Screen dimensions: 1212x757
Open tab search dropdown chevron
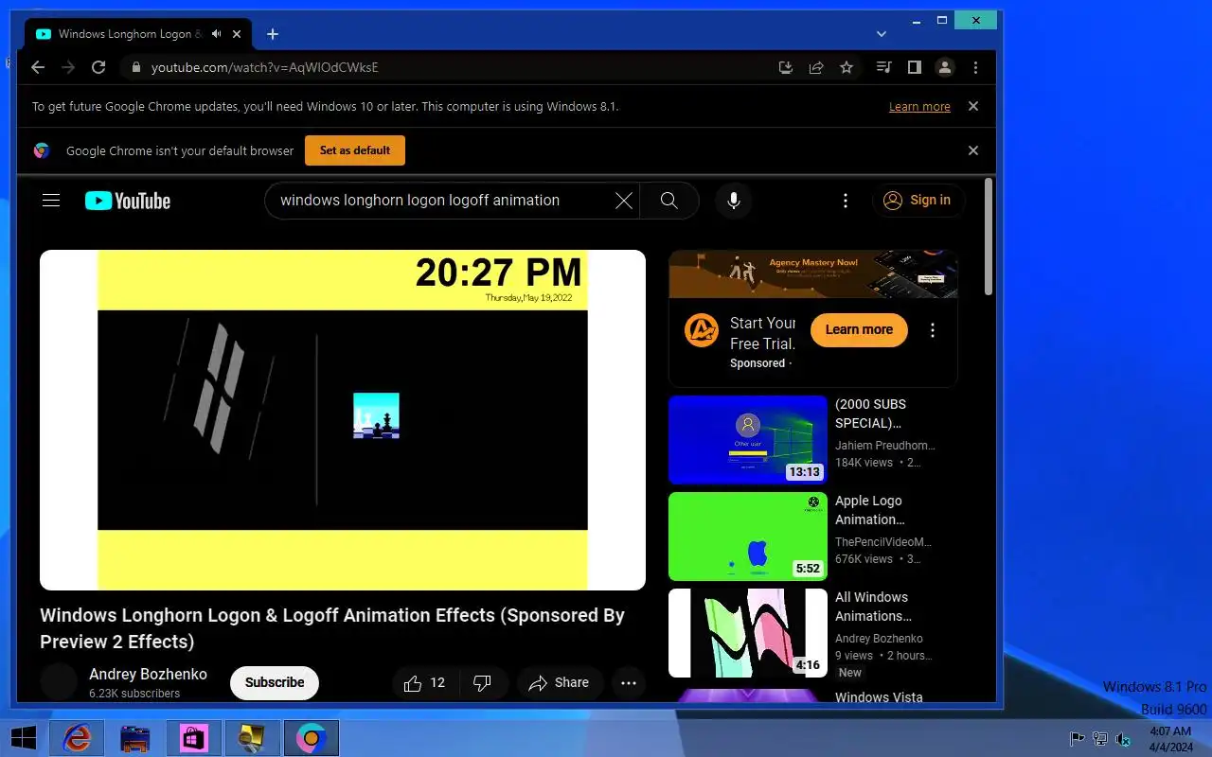pos(882,34)
